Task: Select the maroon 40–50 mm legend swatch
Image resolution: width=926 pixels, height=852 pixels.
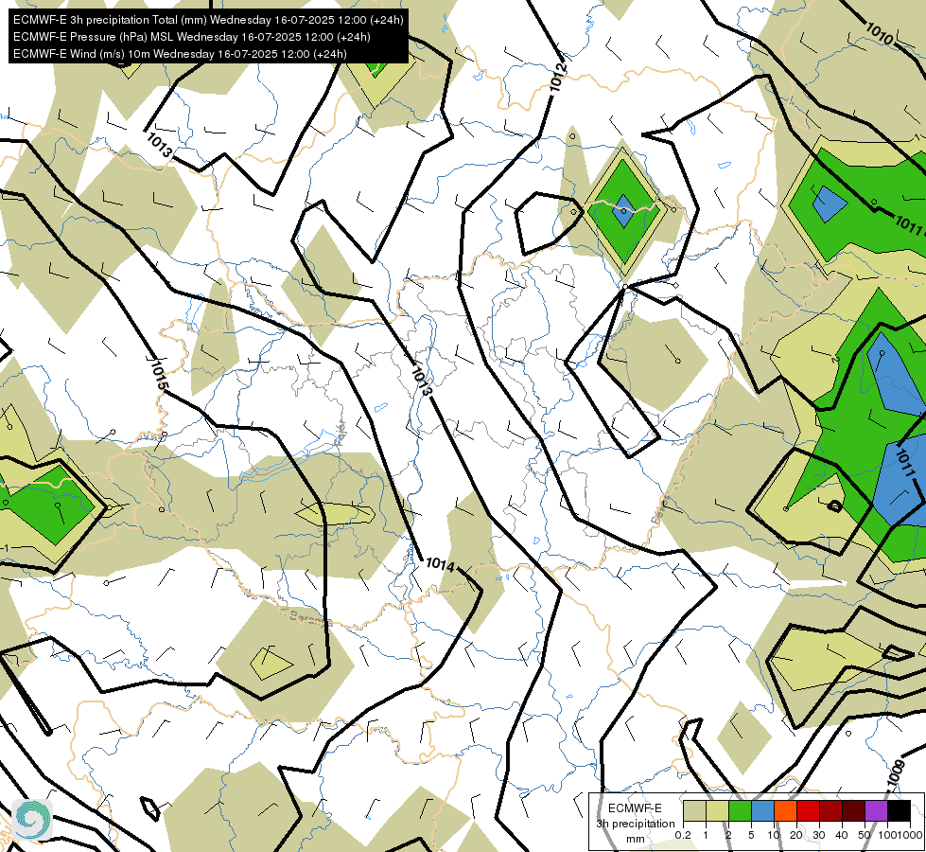Action: pos(853,810)
